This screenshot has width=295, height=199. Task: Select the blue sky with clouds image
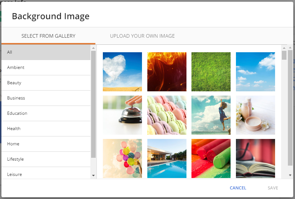tap(255, 72)
